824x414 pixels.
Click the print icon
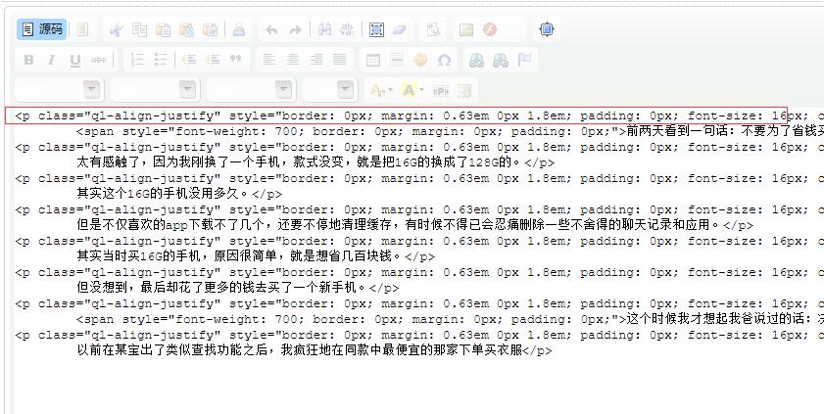[239, 30]
